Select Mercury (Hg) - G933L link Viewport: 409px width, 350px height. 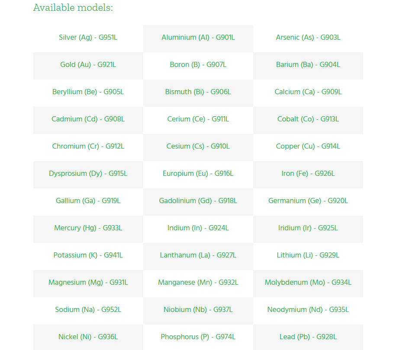[x=88, y=228]
